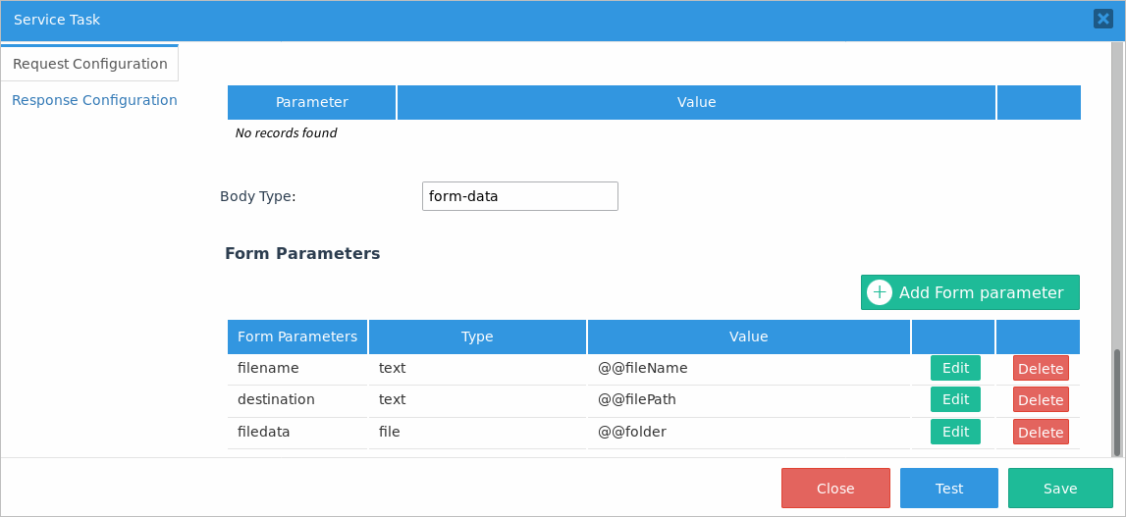Select the Request Configuration tab

coord(90,64)
